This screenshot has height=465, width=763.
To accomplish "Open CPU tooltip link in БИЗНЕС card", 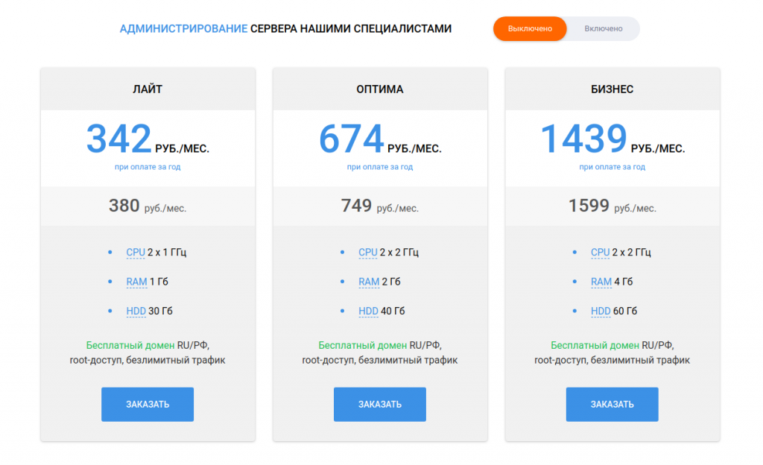I will coord(600,253).
